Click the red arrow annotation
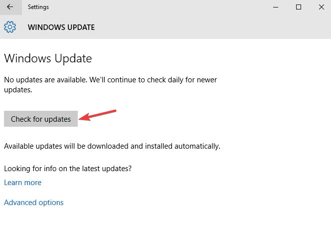The image size is (331, 232). pos(98,115)
